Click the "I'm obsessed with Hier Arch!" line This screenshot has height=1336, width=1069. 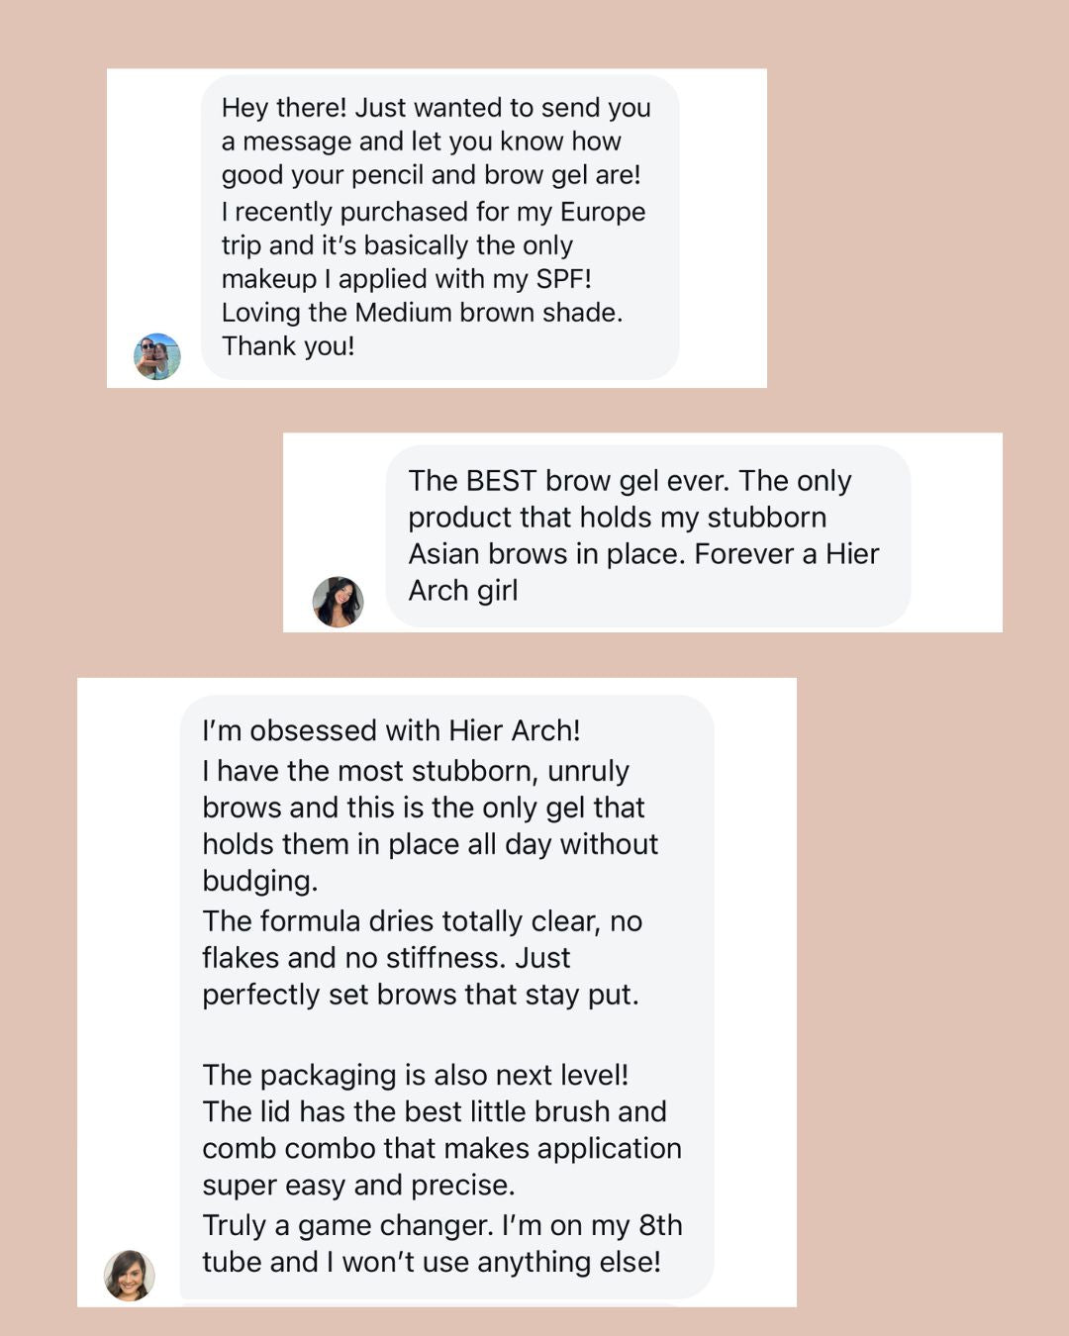(391, 730)
